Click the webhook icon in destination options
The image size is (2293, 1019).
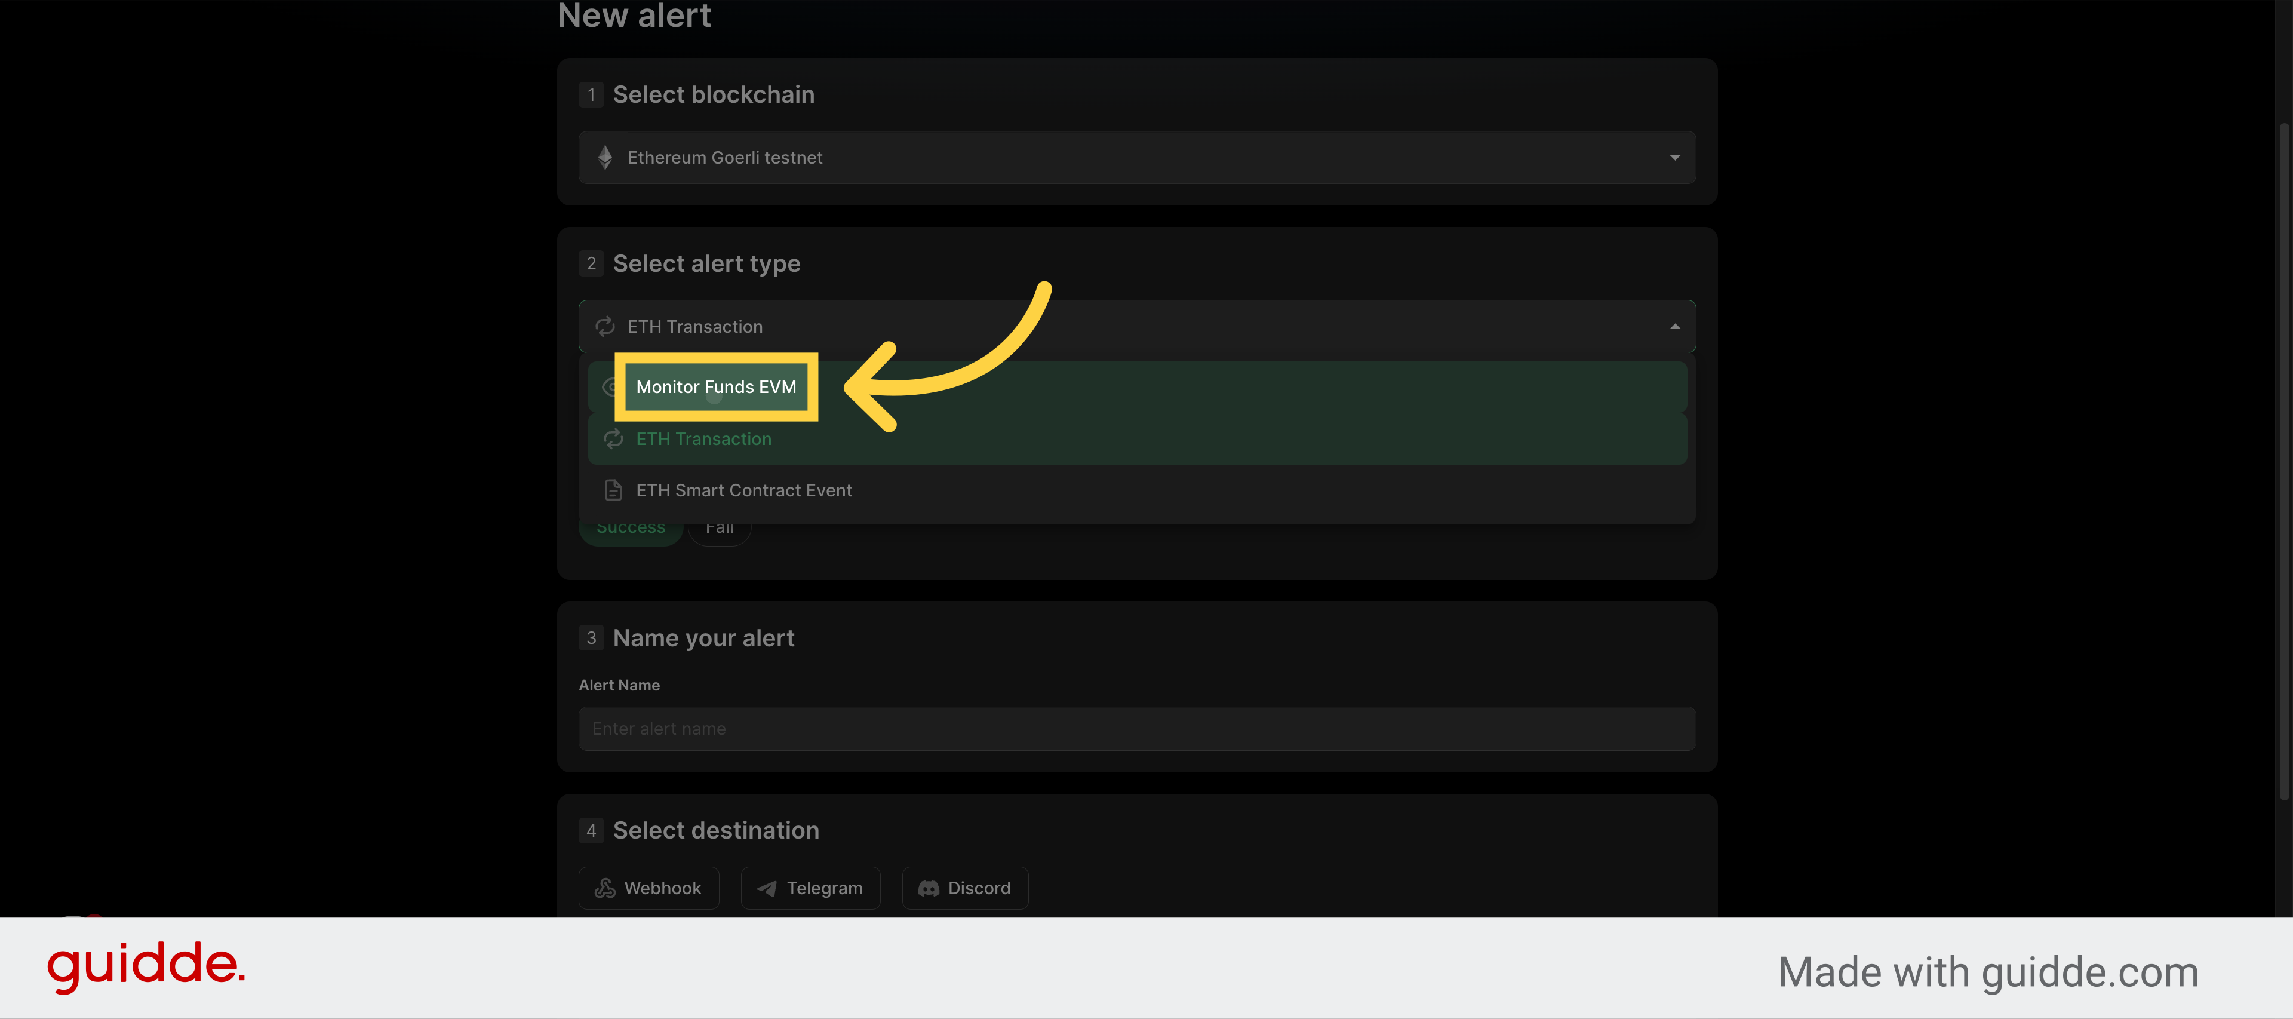pos(605,888)
